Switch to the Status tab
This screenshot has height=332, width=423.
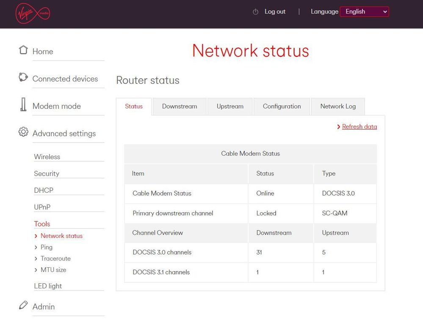tap(134, 106)
